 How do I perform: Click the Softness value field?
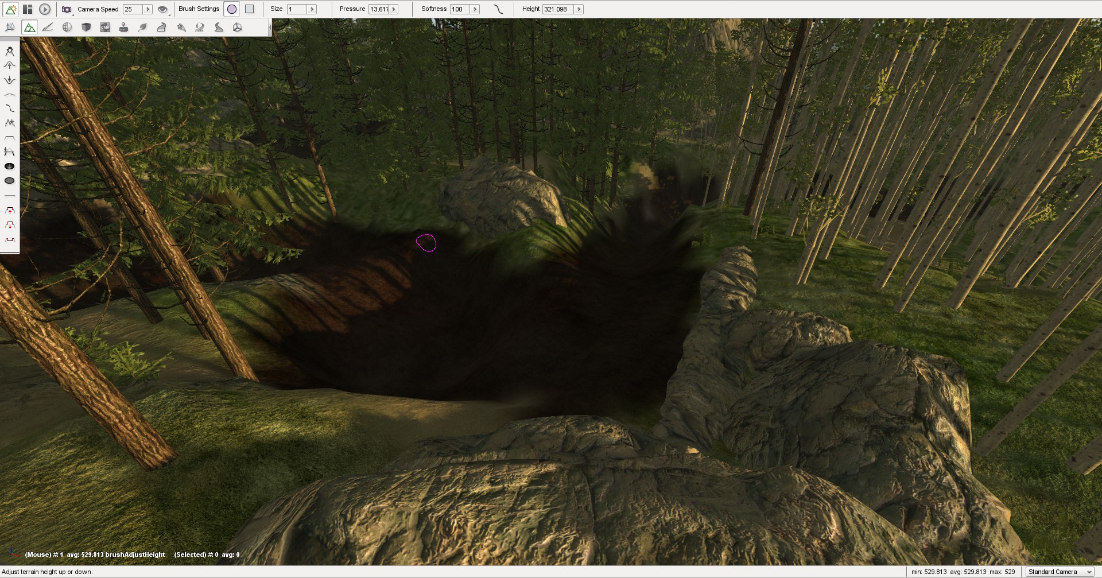pos(460,9)
